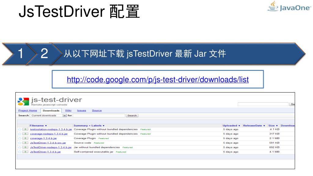Click download icon for JsTestDriver-nodeps-1.3.4.b.jar
The width and height of the screenshot is (313, 176).
(25, 147)
